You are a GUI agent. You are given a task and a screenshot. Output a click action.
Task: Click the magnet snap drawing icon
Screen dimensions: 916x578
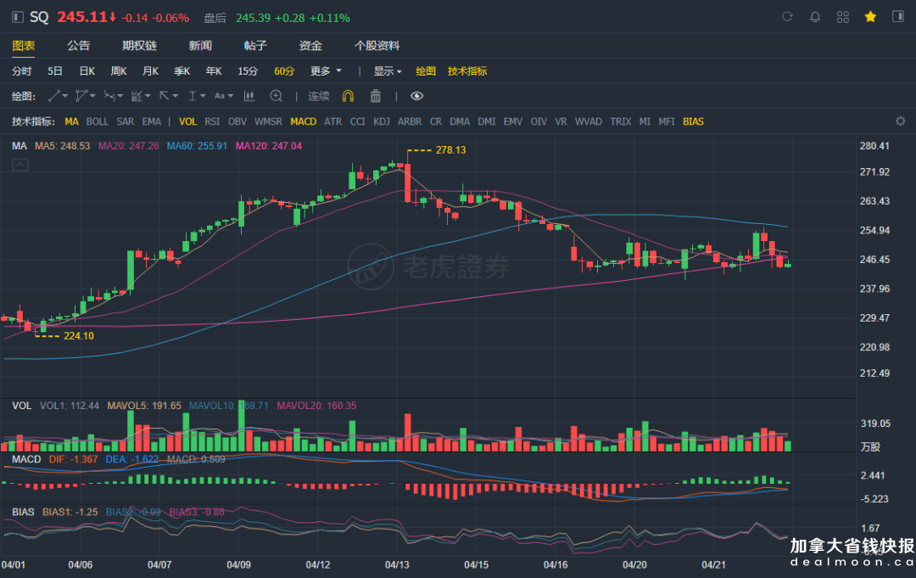pyautogui.click(x=348, y=96)
